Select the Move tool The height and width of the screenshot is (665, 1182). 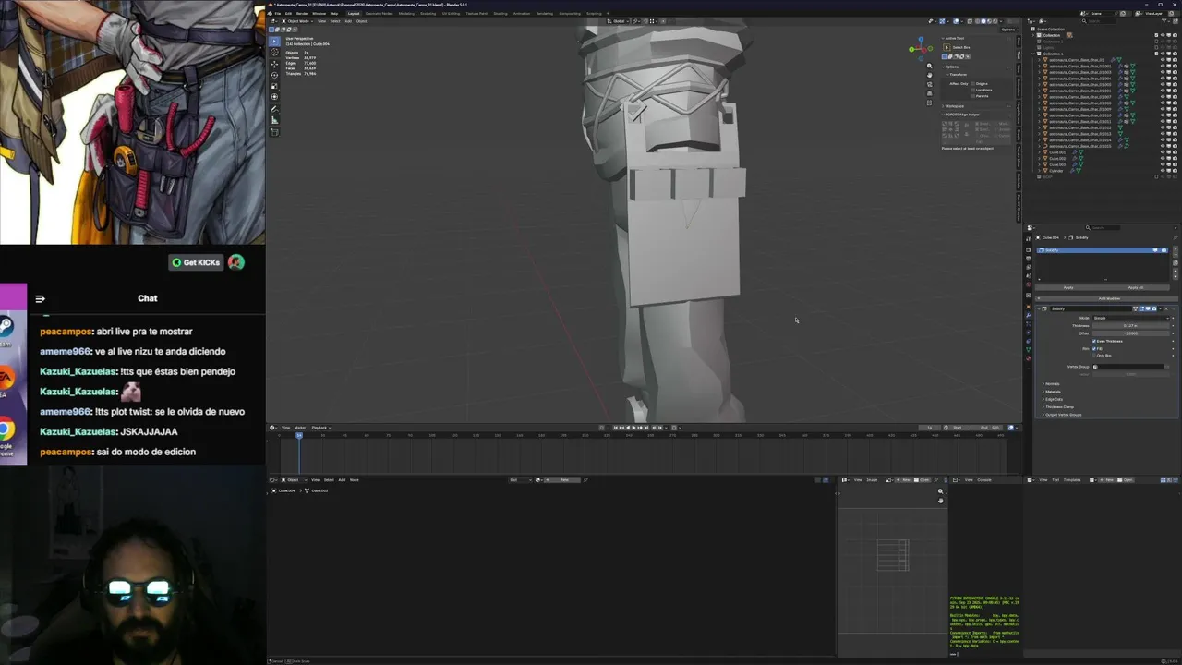pos(274,64)
